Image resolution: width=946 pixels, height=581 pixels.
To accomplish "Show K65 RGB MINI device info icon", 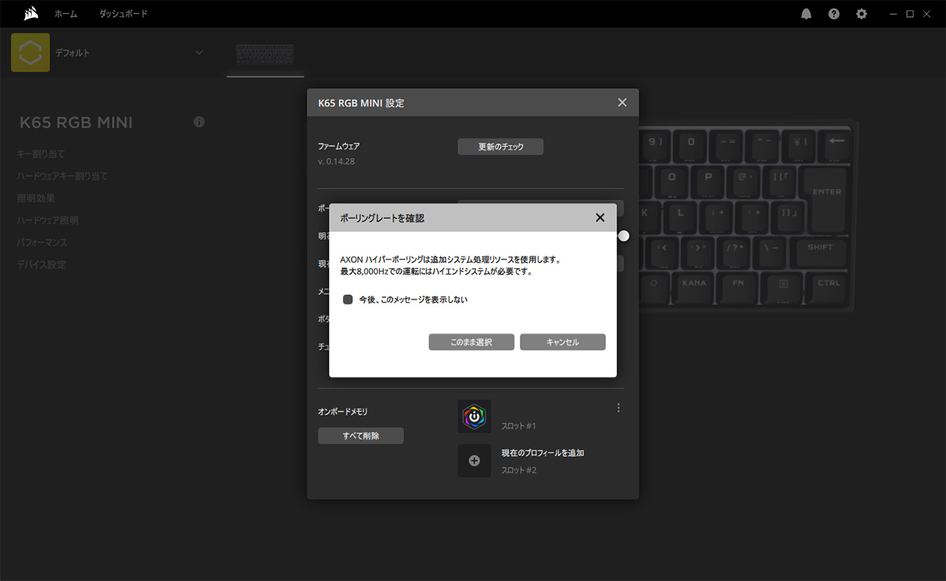I will pos(199,121).
